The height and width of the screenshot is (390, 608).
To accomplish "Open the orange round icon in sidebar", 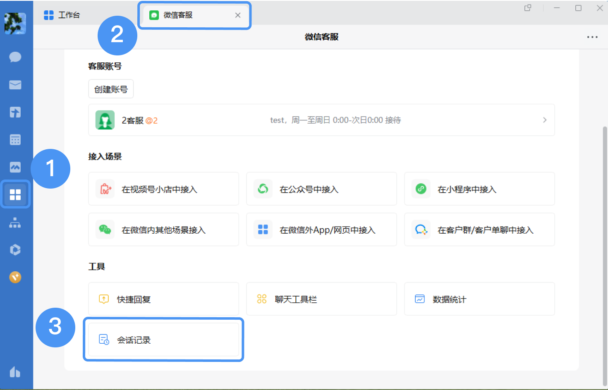I will [x=15, y=277].
